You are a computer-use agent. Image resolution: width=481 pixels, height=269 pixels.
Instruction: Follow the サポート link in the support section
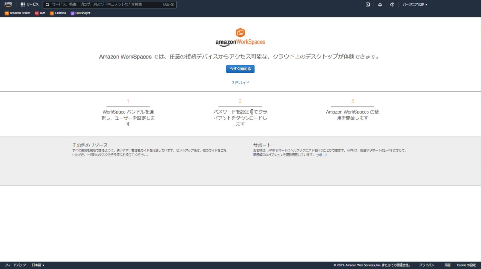(x=322, y=155)
